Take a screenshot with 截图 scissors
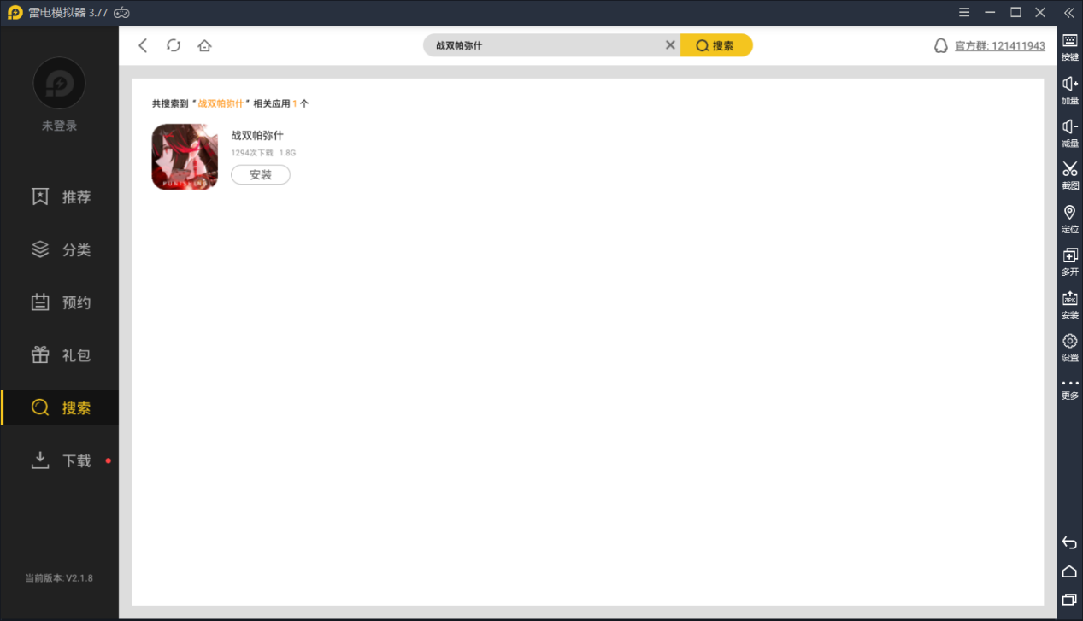 (x=1069, y=174)
